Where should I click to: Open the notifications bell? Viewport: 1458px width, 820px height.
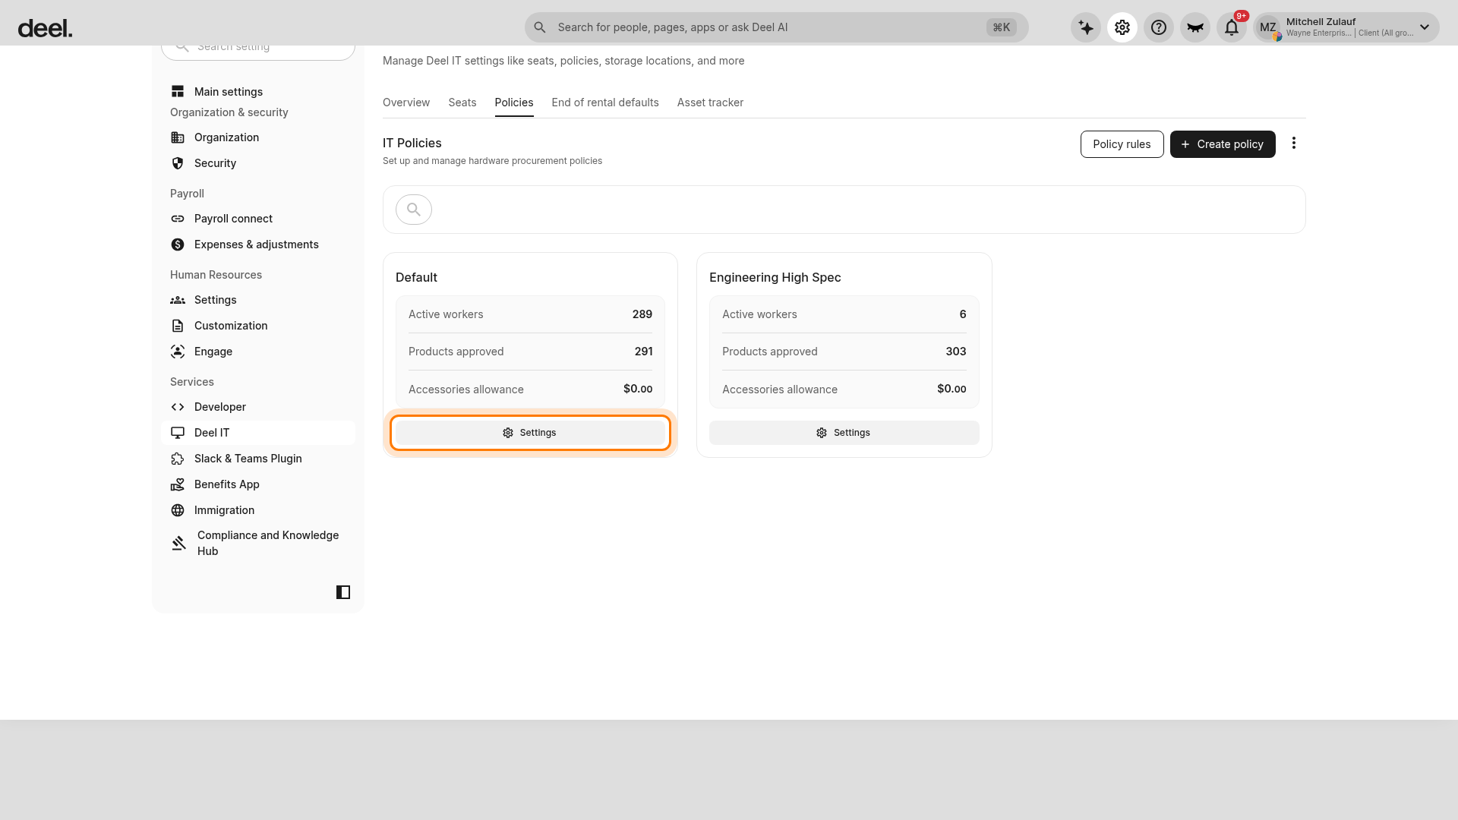pyautogui.click(x=1232, y=27)
